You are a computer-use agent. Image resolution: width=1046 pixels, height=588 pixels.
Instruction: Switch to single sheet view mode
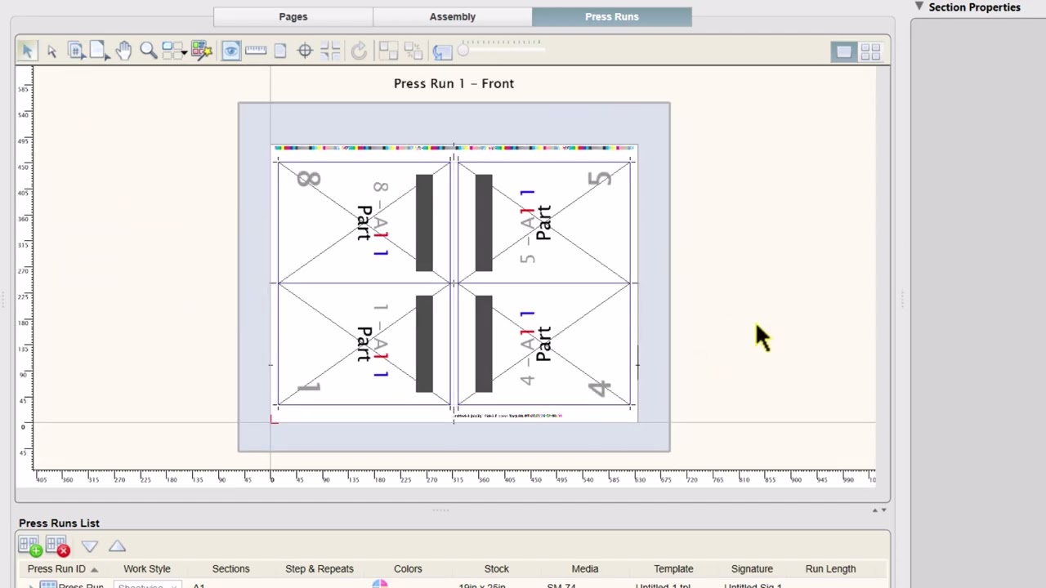click(x=843, y=51)
